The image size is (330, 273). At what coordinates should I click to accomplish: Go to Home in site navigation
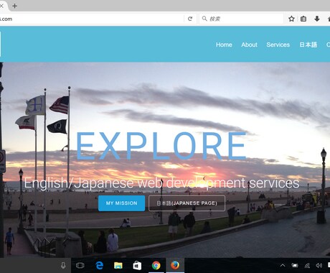[x=224, y=45]
